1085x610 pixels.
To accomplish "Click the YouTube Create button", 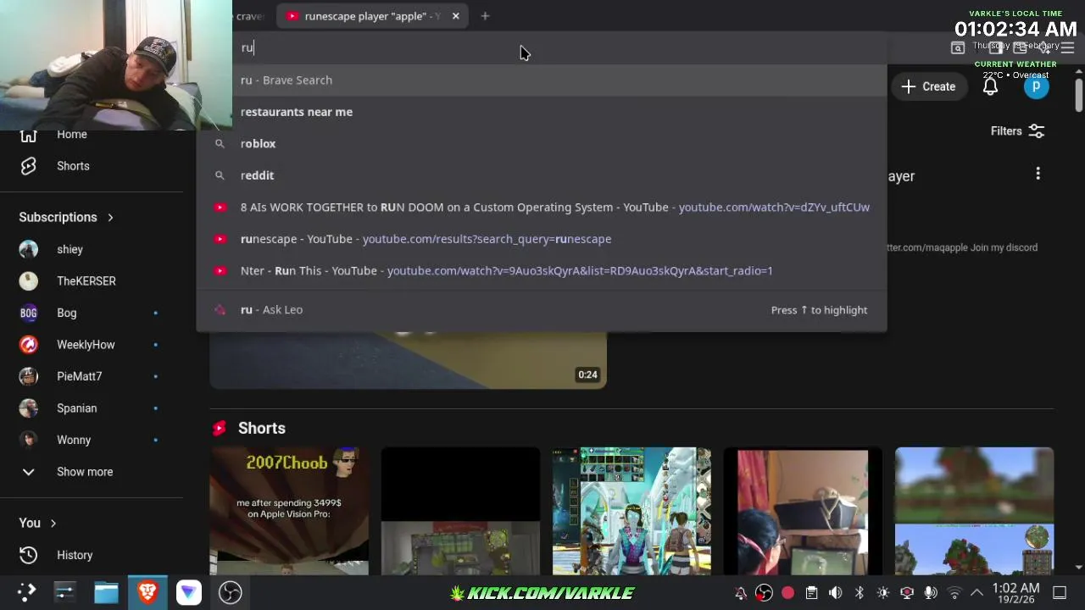I will (x=929, y=86).
